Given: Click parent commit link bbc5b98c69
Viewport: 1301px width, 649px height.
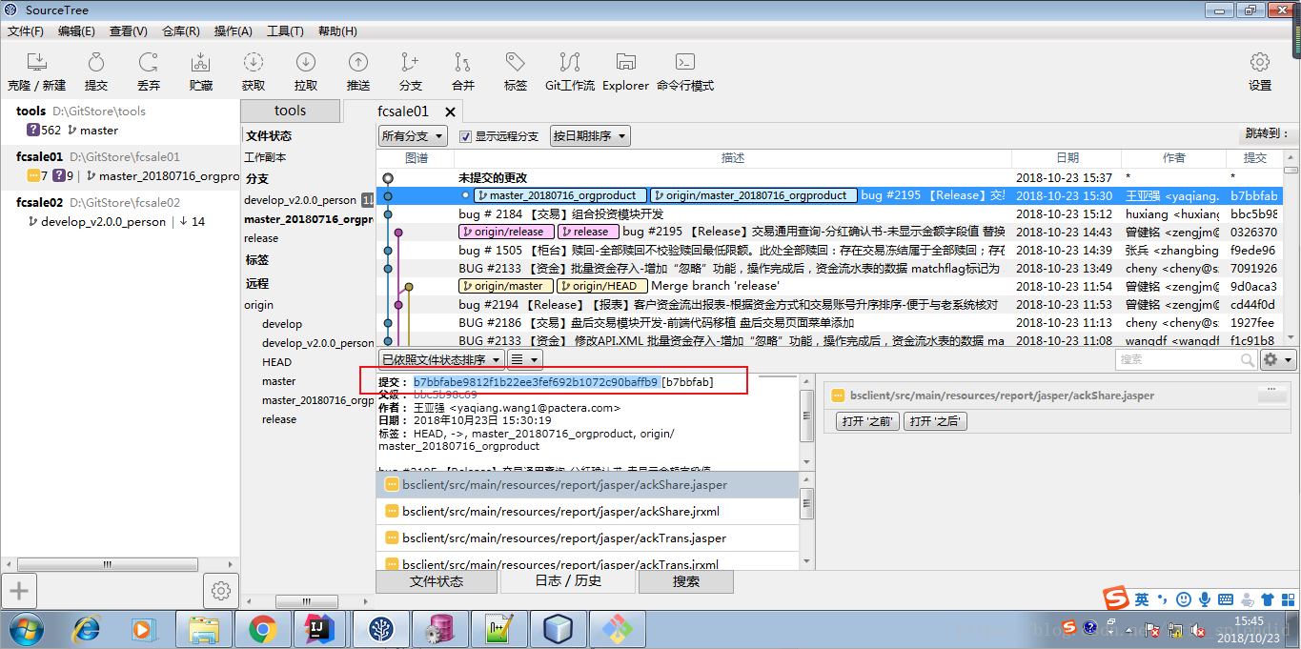Looking at the screenshot, I should coord(445,395).
